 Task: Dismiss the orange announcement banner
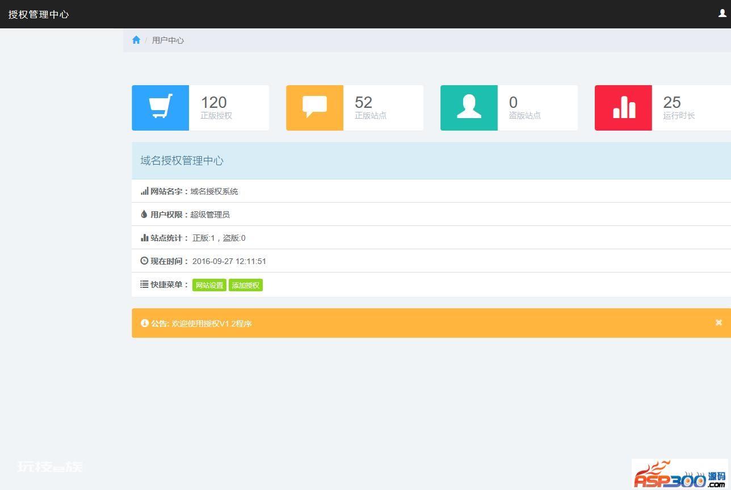point(719,323)
